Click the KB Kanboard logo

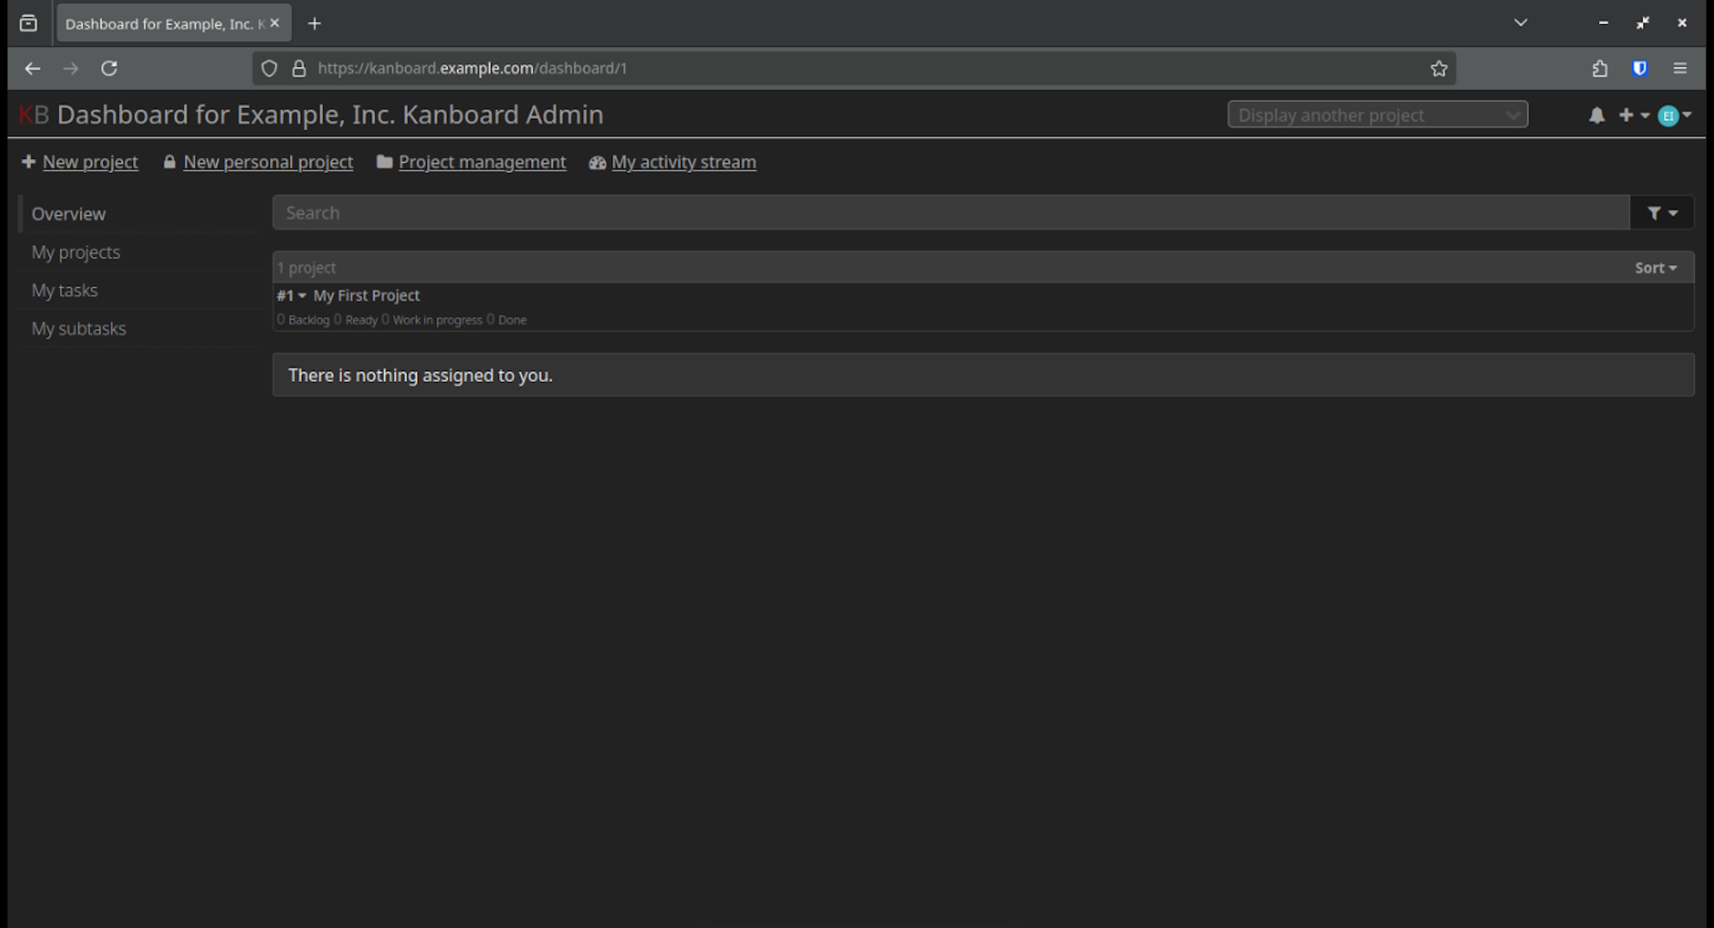(x=34, y=115)
